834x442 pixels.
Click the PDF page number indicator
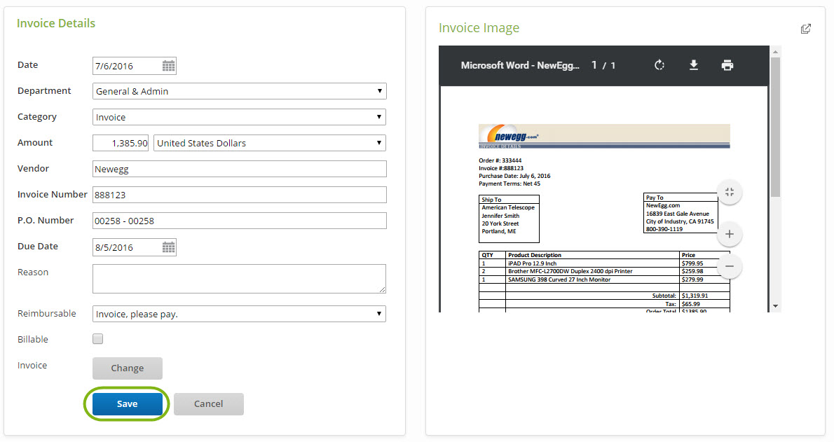tap(603, 65)
